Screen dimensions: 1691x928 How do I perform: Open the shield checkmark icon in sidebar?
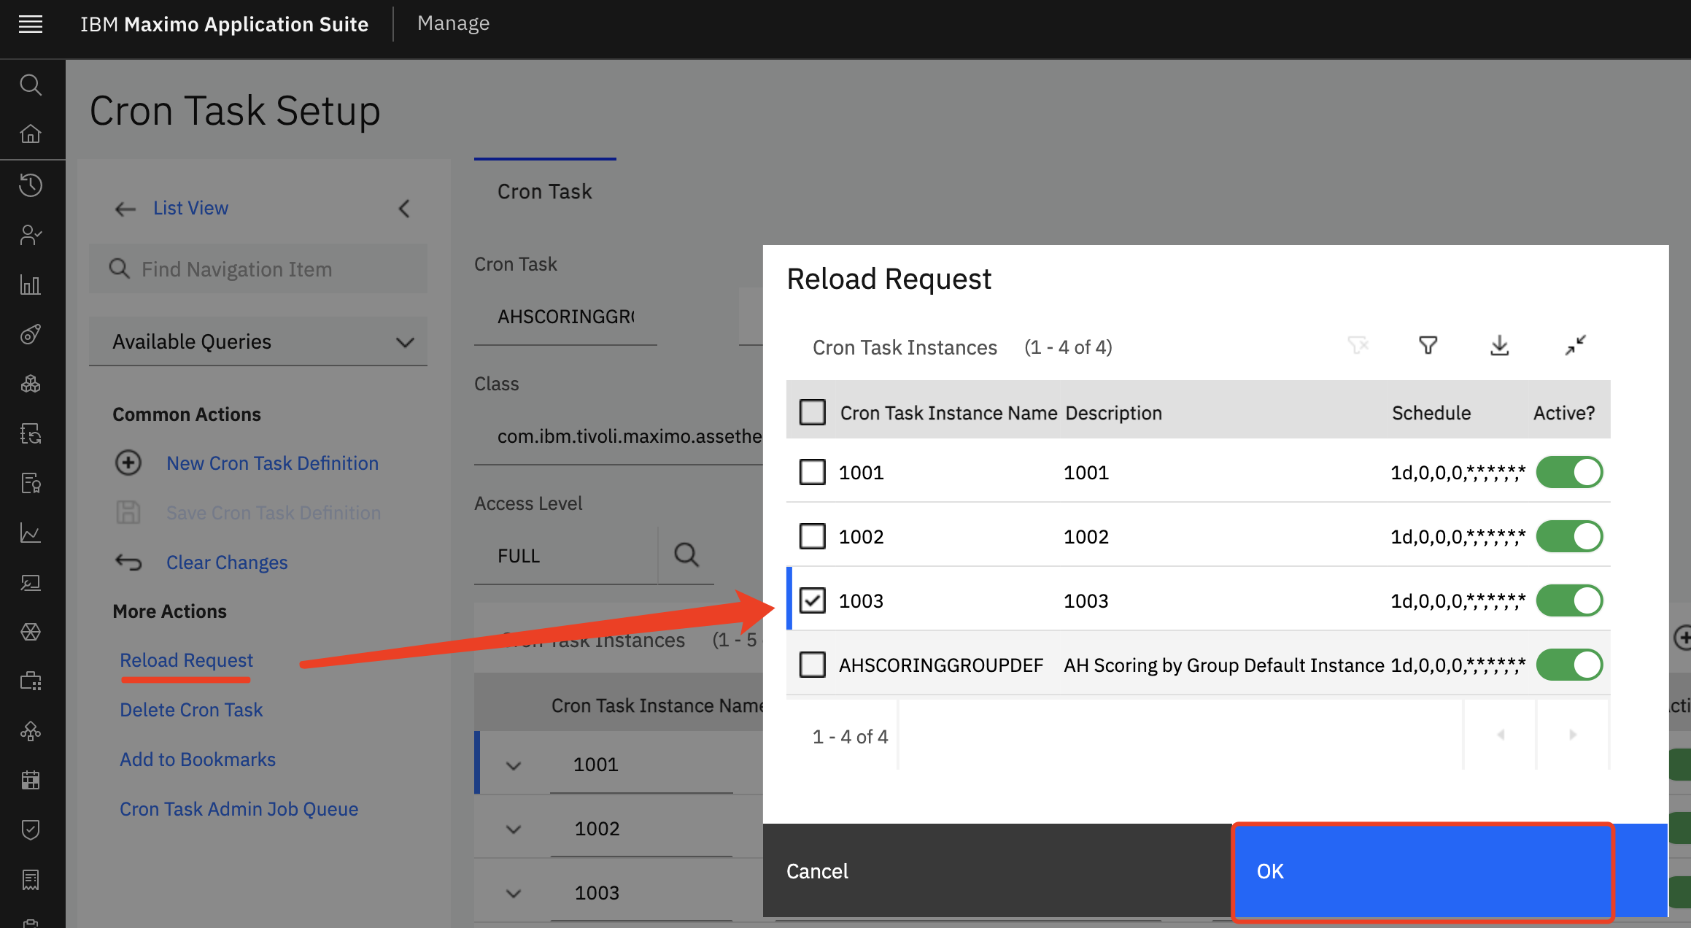coord(31,830)
